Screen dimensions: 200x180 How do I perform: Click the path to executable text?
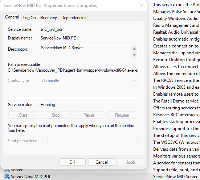tap(73, 70)
